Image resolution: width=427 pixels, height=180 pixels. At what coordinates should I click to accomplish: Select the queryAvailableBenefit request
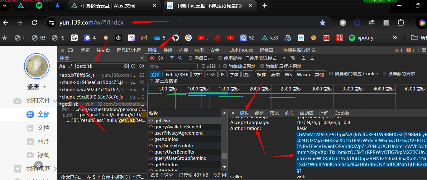click(x=178, y=127)
